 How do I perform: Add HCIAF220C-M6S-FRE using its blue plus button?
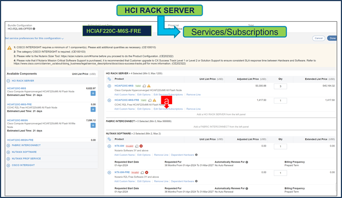[93, 109]
